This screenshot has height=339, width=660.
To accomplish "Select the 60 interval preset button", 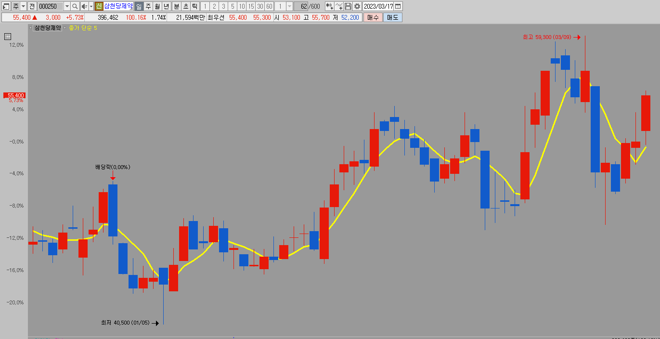I will coord(269,6).
